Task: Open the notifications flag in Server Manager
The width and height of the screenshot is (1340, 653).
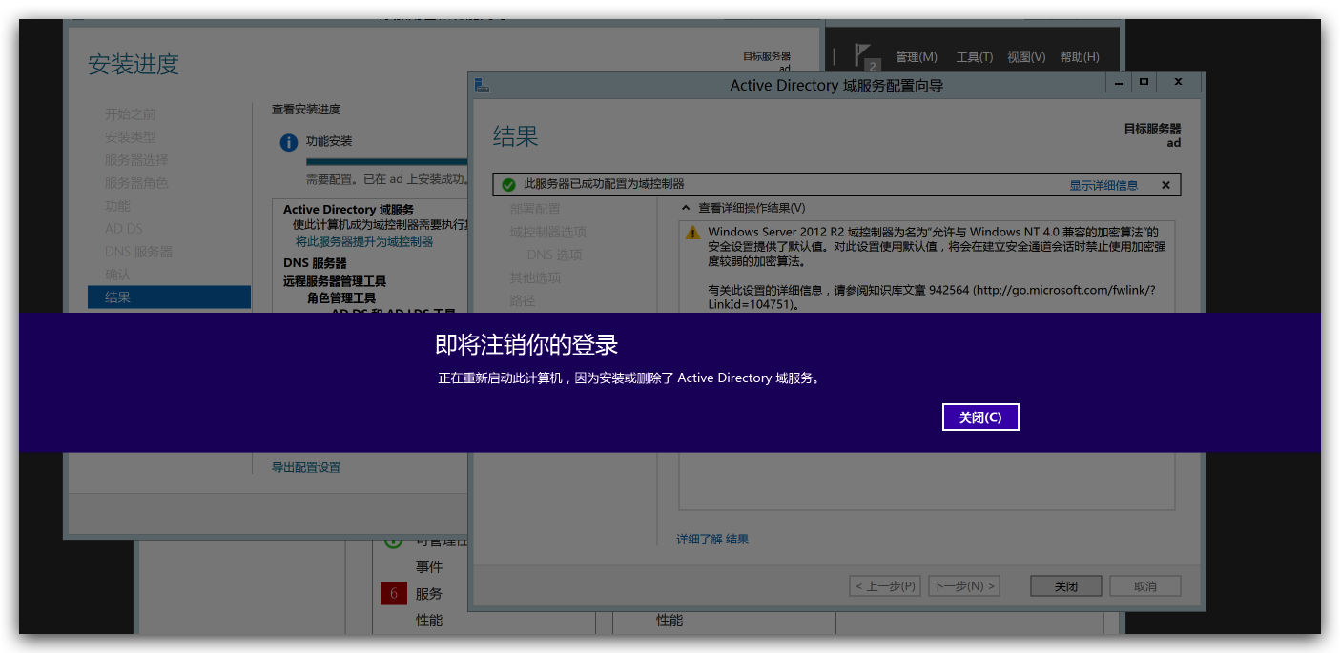Action: coord(864,56)
